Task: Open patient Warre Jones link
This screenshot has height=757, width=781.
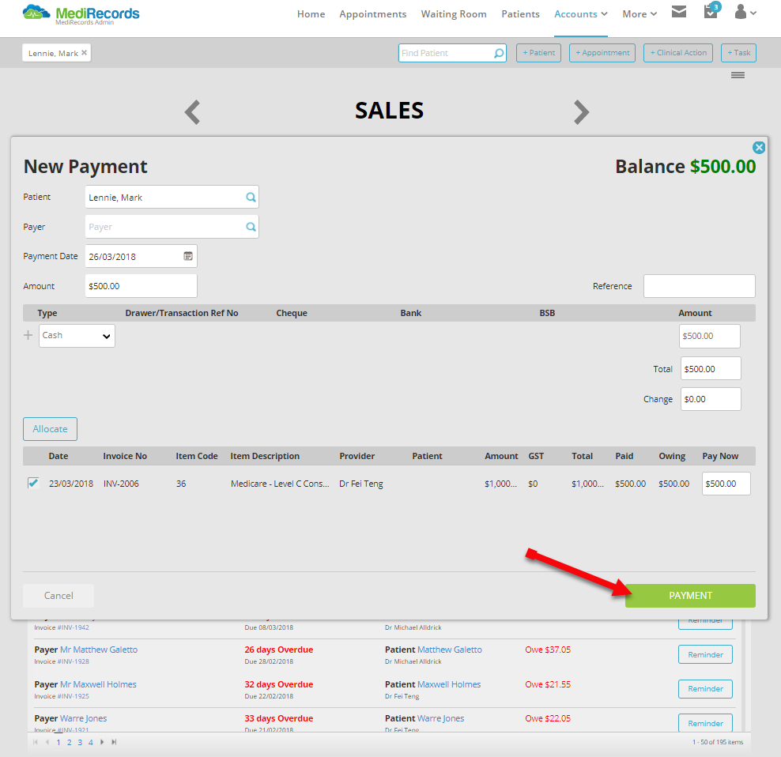Action: (440, 718)
